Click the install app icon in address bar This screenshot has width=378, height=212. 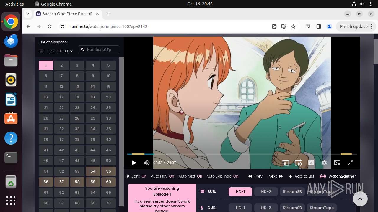[284, 26]
